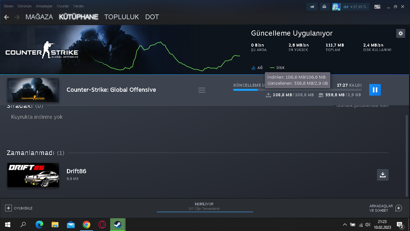Pause the Counter-Strike update

375,90
